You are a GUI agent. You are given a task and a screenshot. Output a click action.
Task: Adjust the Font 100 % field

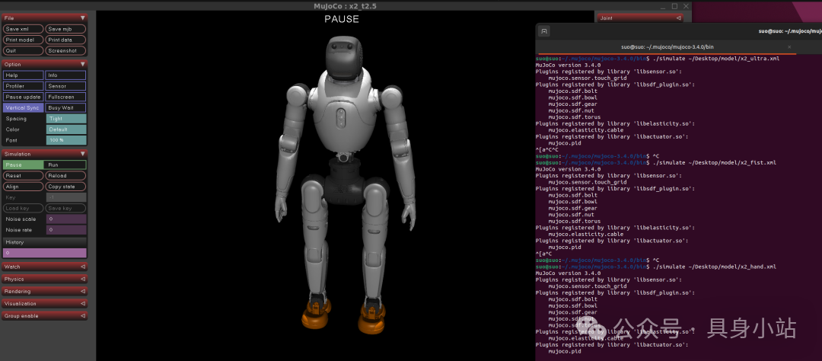(66, 141)
